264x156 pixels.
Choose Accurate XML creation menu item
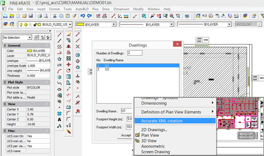[x=161, y=121]
